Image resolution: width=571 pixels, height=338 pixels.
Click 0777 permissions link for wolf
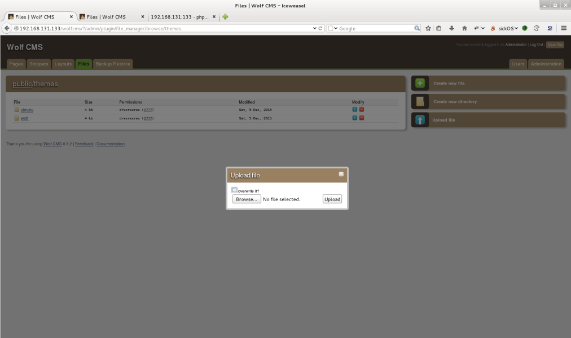[147, 118]
